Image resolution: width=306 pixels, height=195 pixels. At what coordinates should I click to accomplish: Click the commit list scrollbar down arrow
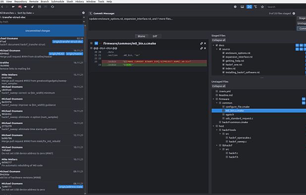click(85, 194)
